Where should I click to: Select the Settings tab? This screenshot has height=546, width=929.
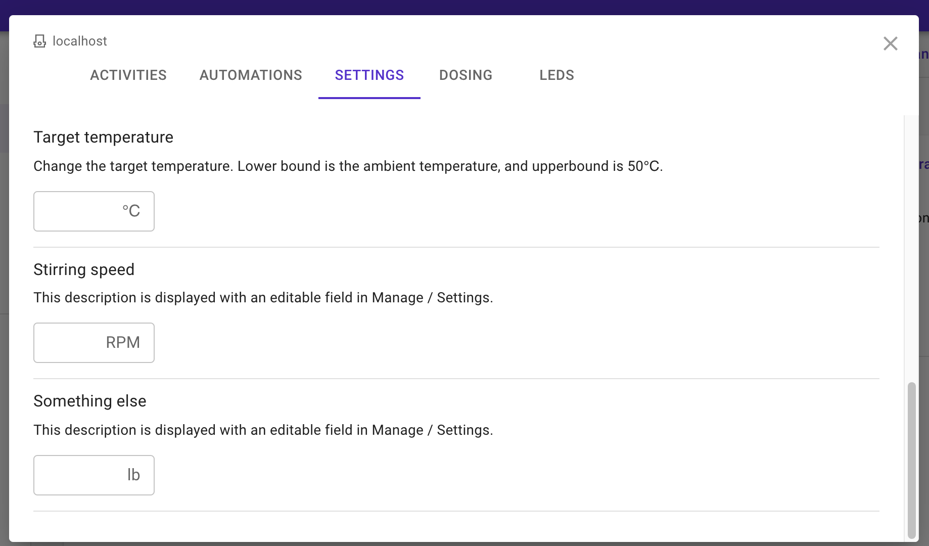(369, 75)
